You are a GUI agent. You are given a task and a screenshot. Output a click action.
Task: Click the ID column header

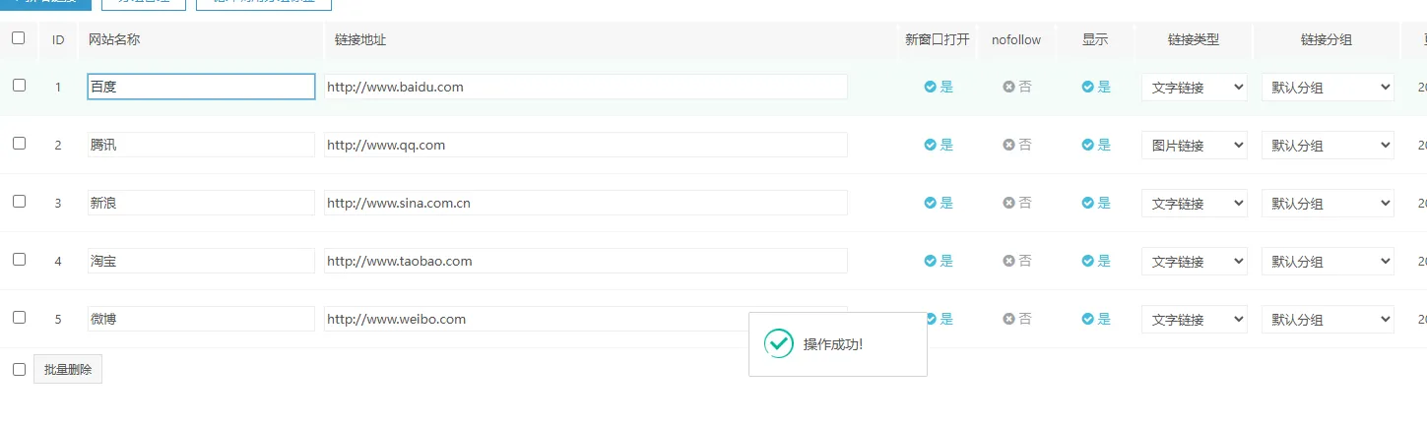58,39
